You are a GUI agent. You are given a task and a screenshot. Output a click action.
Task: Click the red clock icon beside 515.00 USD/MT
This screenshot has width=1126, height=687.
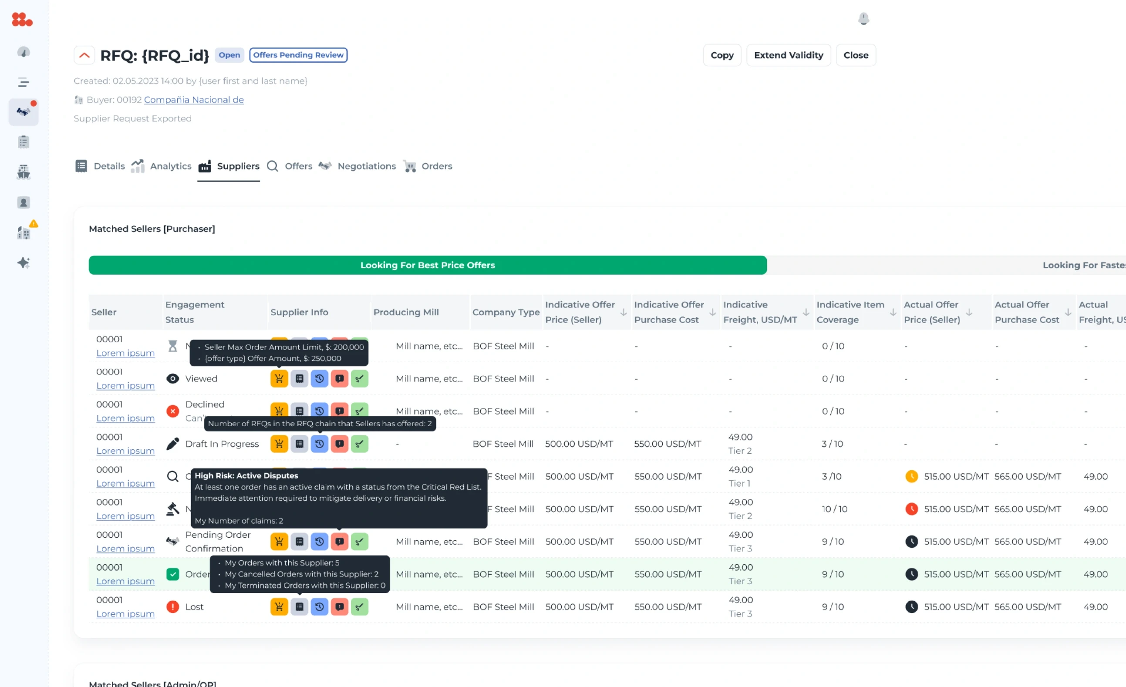click(x=911, y=509)
